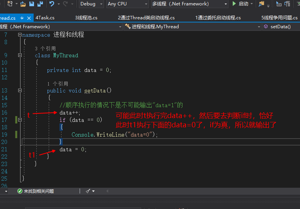
Task: Open the 2通过Thread类启动线程.cs tab
Action: click(x=147, y=18)
